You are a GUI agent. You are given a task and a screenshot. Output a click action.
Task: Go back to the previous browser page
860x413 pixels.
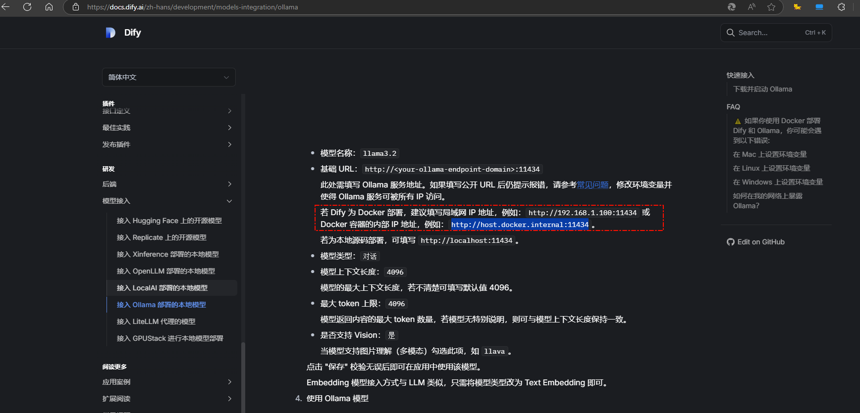pos(6,7)
